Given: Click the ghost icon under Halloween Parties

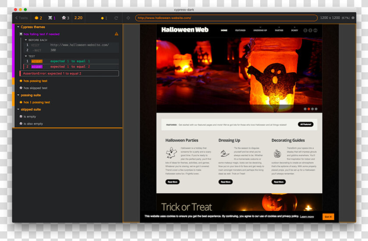Looking at the screenshot, I should tap(172, 153).
